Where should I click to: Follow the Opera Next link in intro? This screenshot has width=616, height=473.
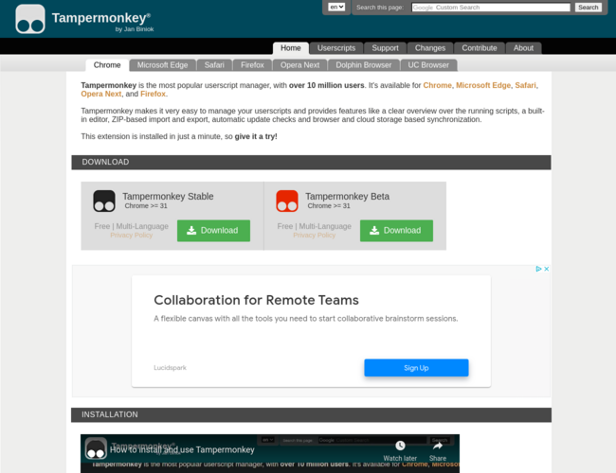point(101,94)
